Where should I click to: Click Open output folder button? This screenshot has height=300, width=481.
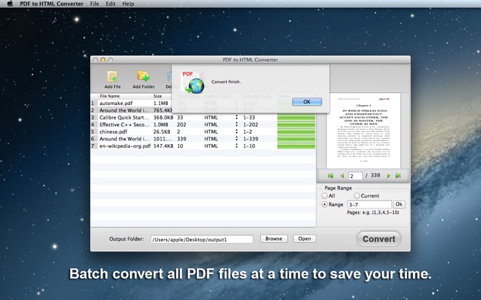(x=304, y=239)
